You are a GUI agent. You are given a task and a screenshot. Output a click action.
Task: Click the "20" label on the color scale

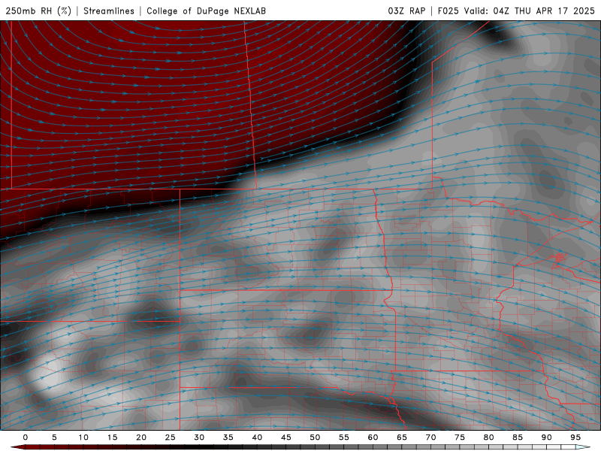coord(141,437)
